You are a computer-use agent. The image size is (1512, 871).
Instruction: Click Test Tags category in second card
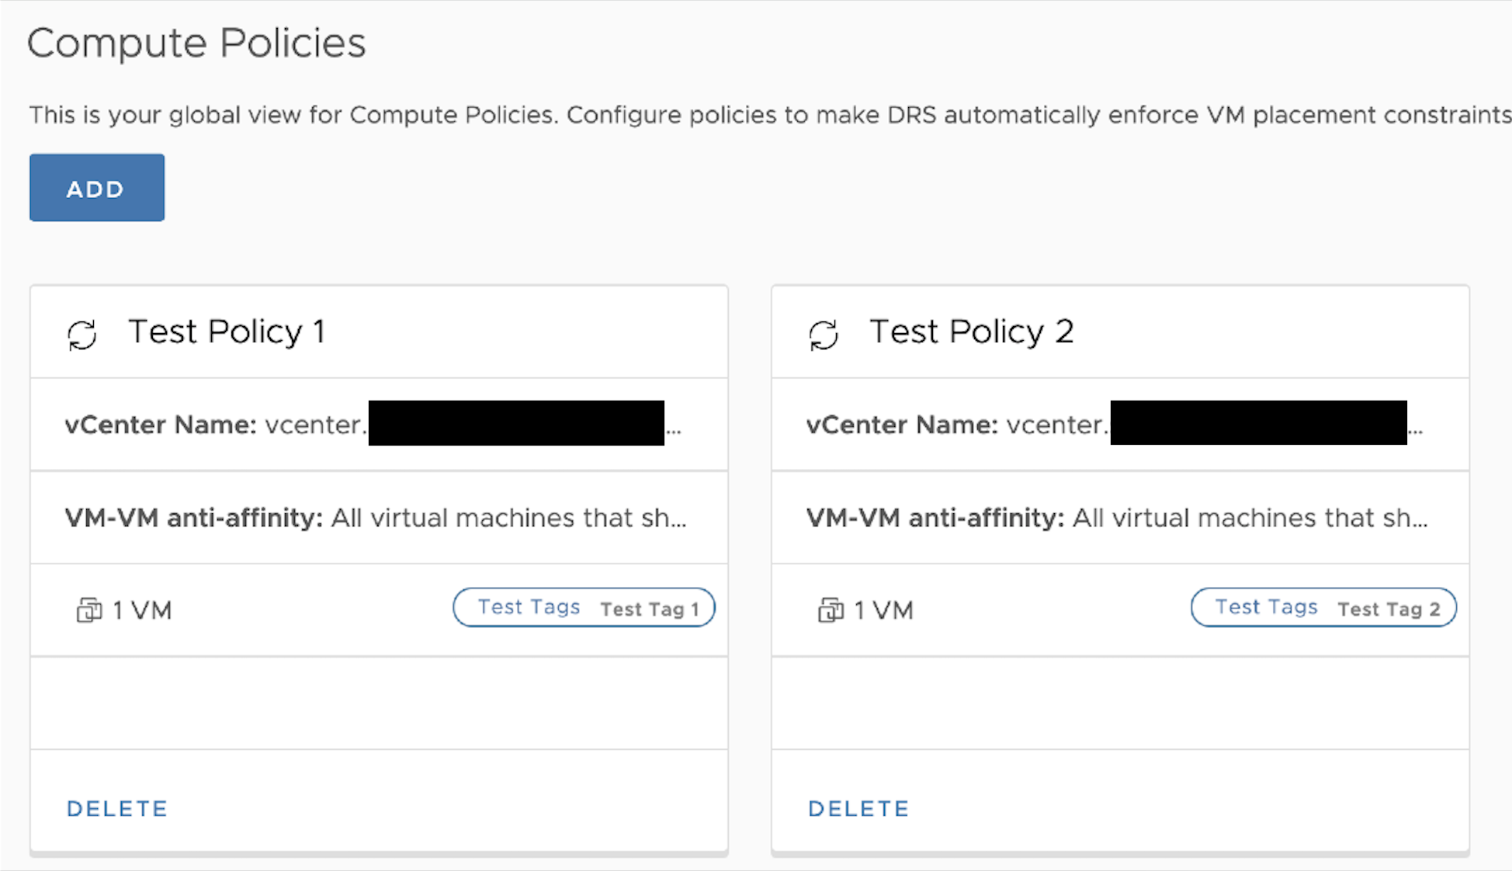(x=1266, y=607)
